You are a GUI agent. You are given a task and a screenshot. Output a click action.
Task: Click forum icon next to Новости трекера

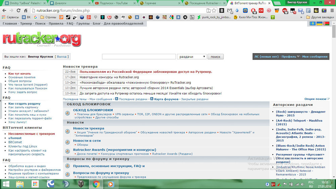[68, 131]
